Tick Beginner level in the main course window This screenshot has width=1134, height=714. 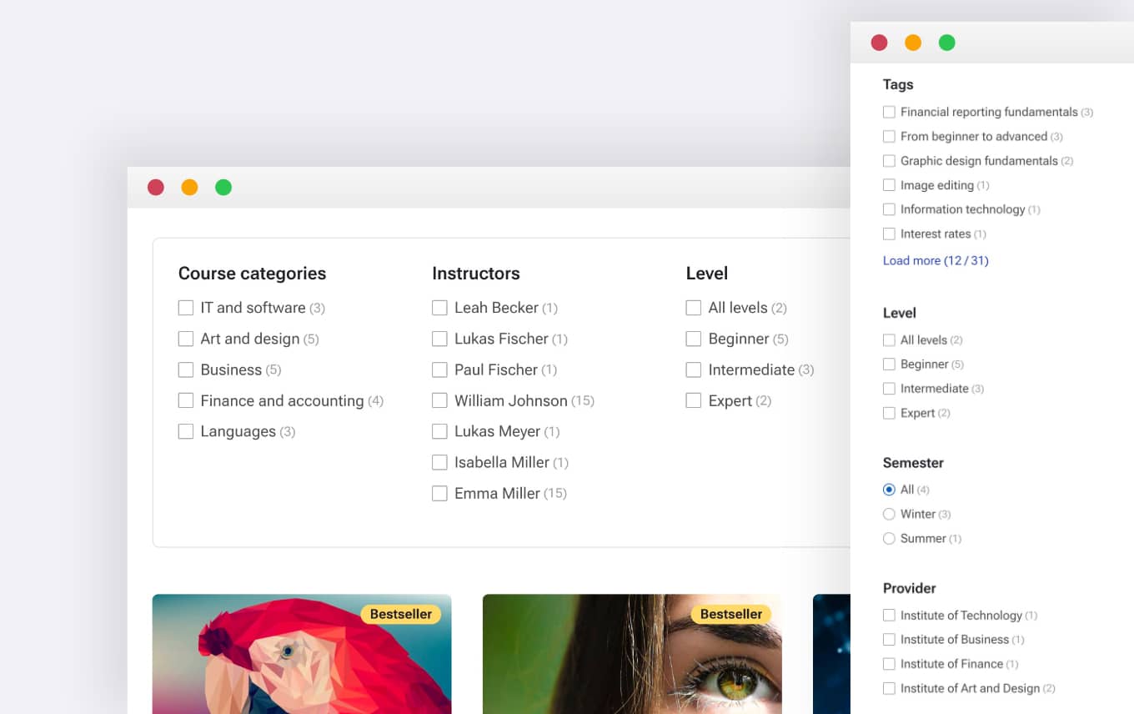[x=693, y=339]
